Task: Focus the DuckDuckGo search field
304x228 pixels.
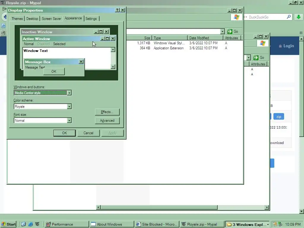Action: pos(267,17)
